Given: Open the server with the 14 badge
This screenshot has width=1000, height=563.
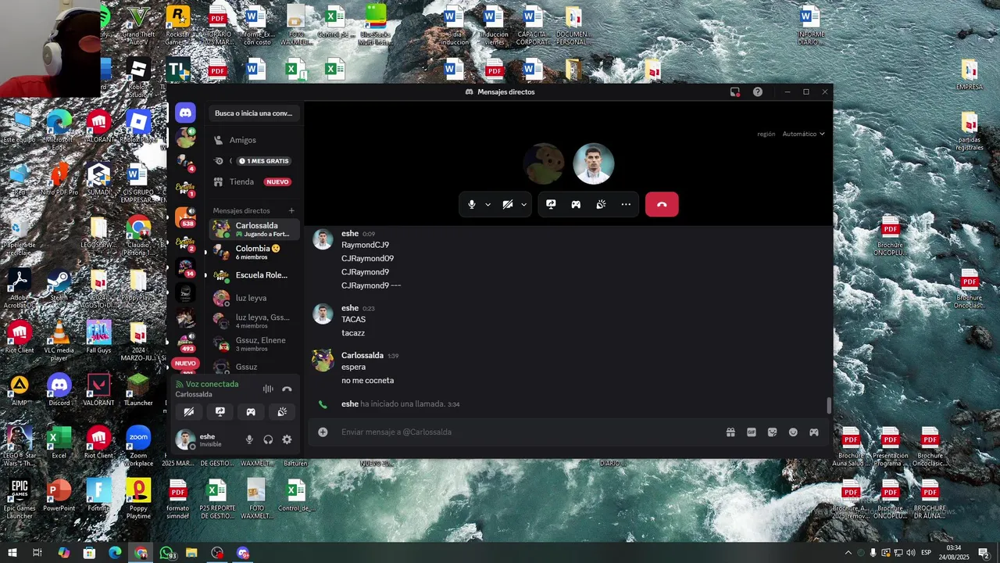Looking at the screenshot, I should pos(185,267).
